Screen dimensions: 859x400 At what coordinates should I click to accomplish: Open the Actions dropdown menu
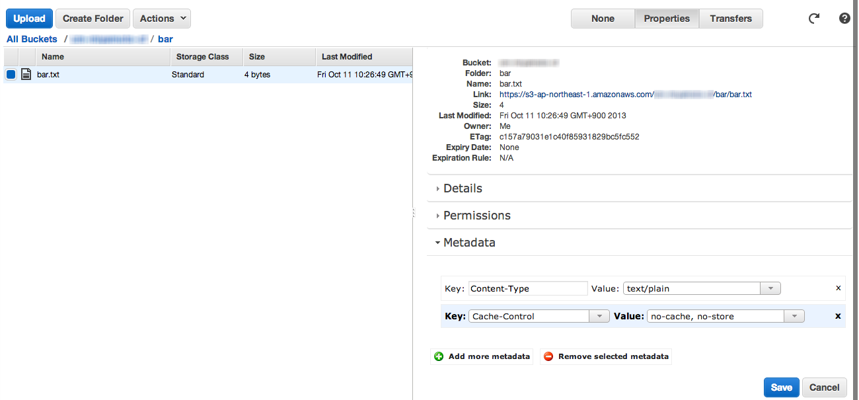(162, 19)
